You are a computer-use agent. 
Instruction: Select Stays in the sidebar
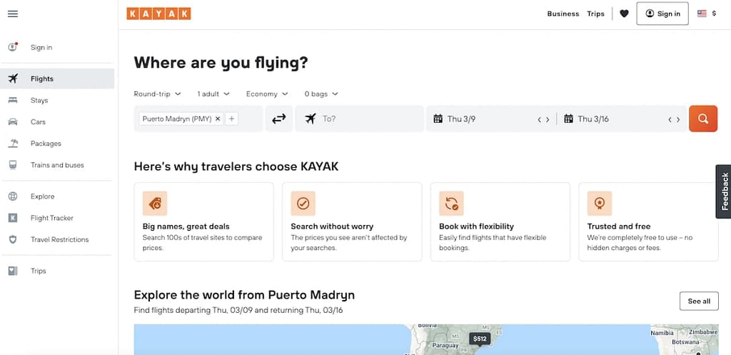(57, 100)
